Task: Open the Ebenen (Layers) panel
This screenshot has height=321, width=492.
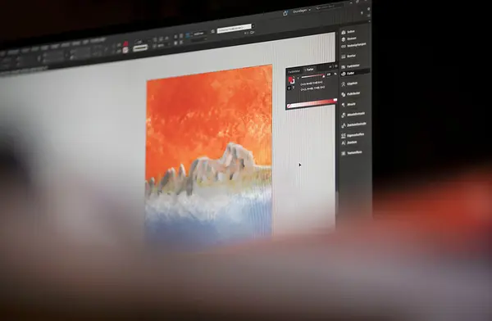Action: [348, 38]
